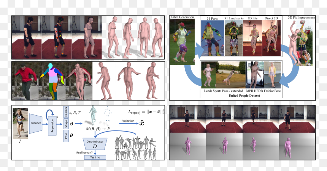Click the 'Real human?' text
The width and height of the screenshot is (327, 171).
84,152
